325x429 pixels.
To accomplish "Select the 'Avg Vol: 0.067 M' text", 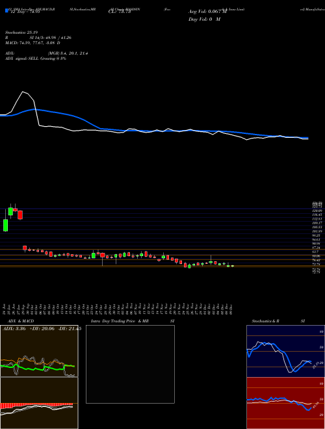I will [207, 12].
